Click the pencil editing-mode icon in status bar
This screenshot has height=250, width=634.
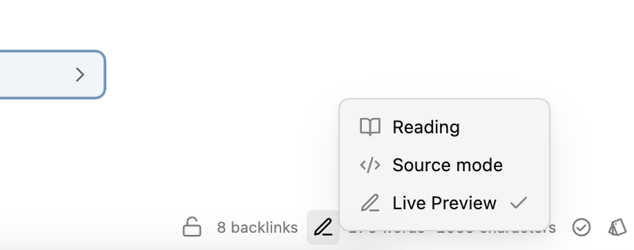pyautogui.click(x=323, y=227)
